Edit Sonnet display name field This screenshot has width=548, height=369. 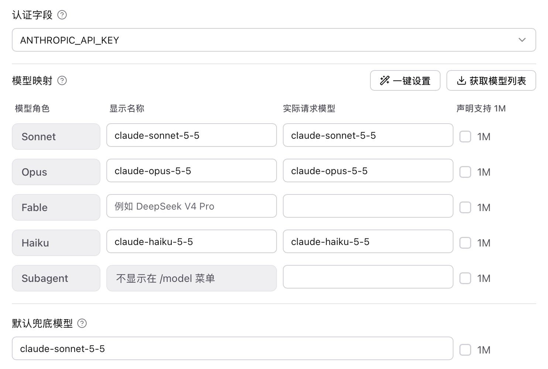(x=192, y=135)
